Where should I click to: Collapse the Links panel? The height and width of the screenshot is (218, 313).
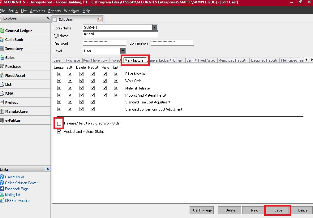47,169
